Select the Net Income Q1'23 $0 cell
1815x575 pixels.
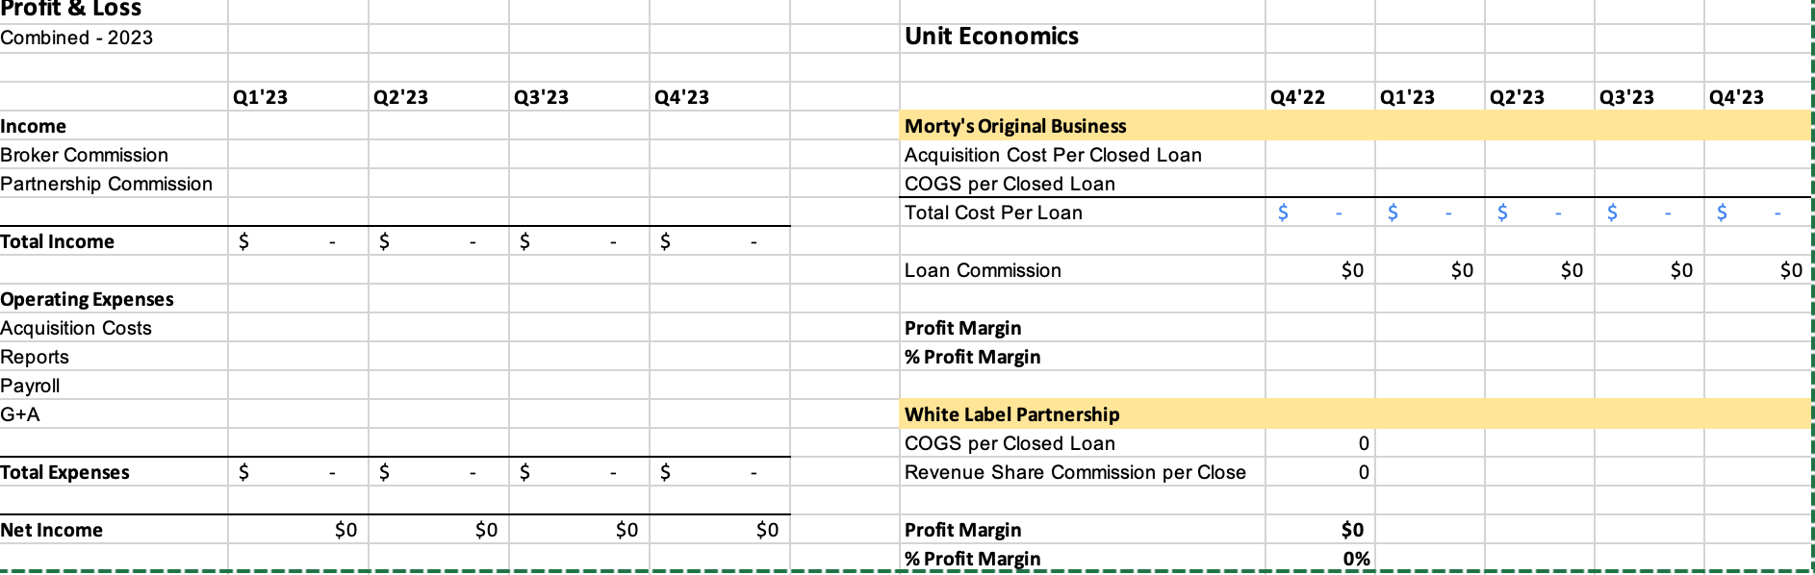pyautogui.click(x=298, y=530)
